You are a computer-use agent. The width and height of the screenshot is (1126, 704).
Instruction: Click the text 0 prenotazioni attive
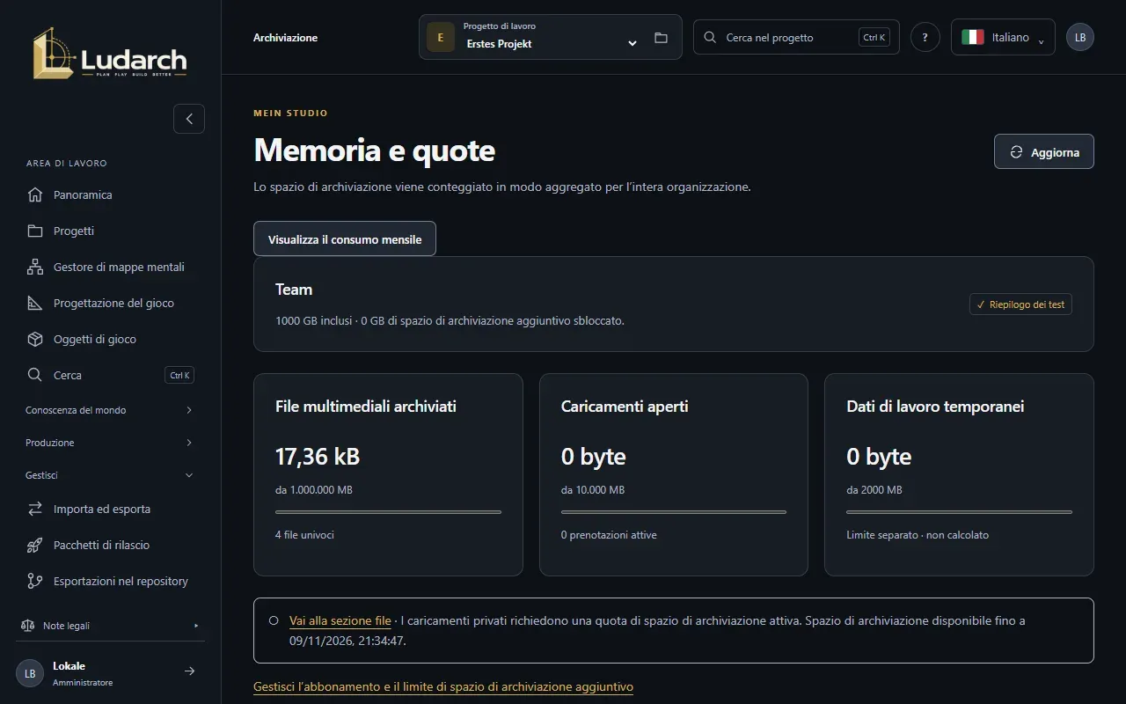click(609, 535)
